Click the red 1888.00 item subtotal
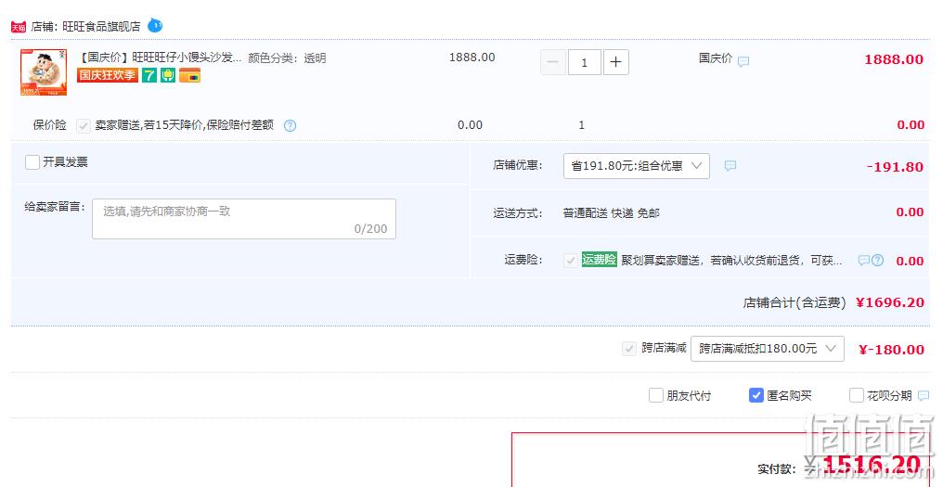 point(894,59)
